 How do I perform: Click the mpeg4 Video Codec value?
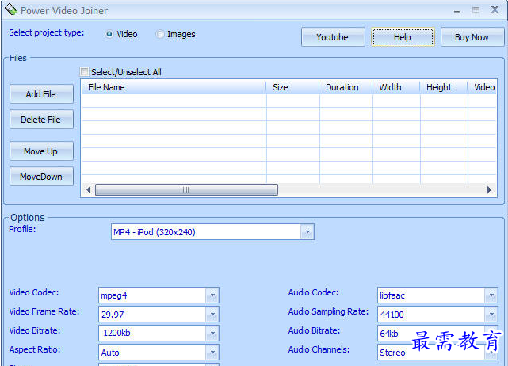click(x=113, y=295)
